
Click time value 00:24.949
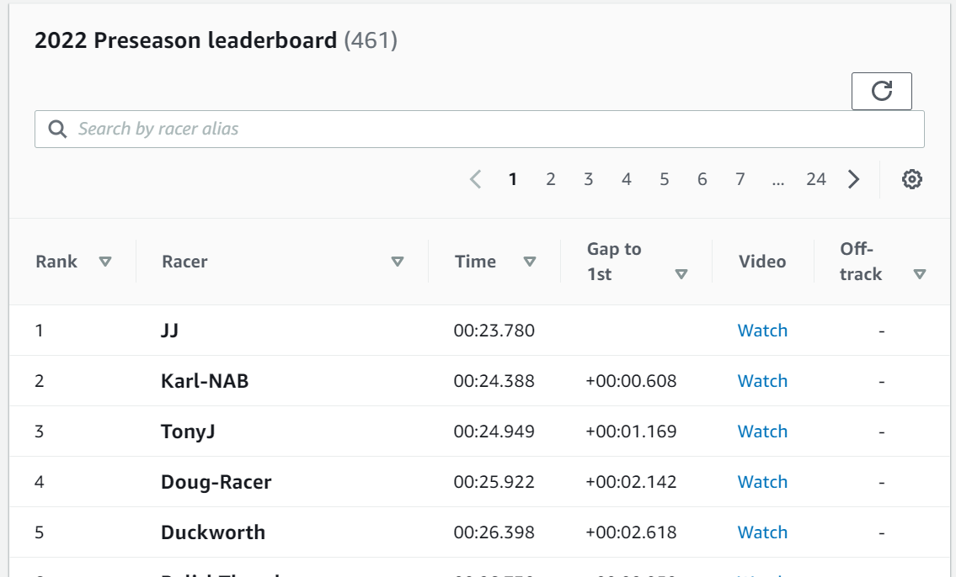(x=494, y=431)
